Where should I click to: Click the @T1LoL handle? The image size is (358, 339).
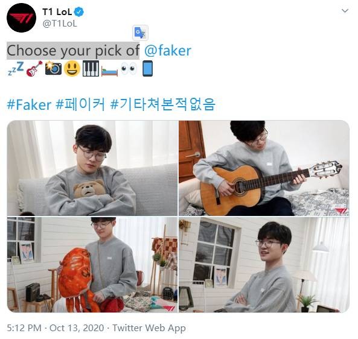click(x=60, y=24)
